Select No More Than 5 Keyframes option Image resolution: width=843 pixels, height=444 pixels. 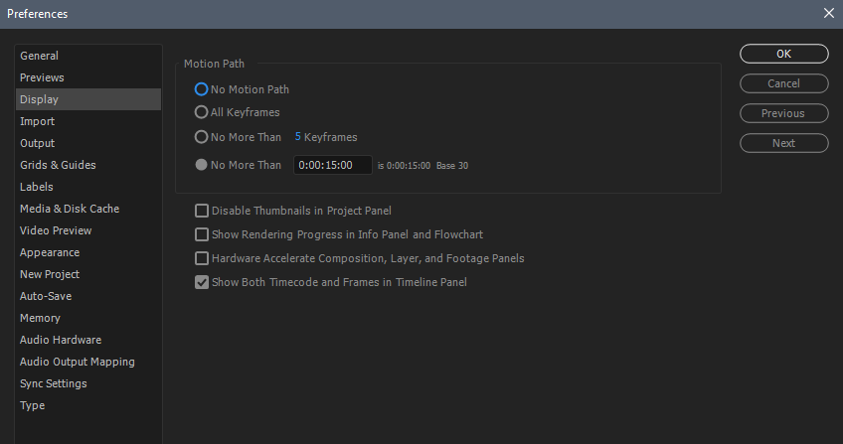202,137
